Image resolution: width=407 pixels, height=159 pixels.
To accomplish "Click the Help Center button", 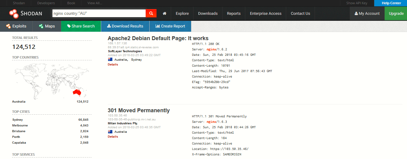I will pyautogui.click(x=391, y=3).
